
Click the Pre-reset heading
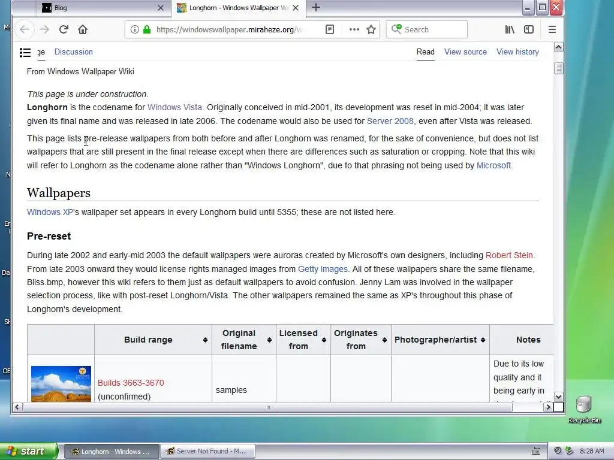click(49, 236)
